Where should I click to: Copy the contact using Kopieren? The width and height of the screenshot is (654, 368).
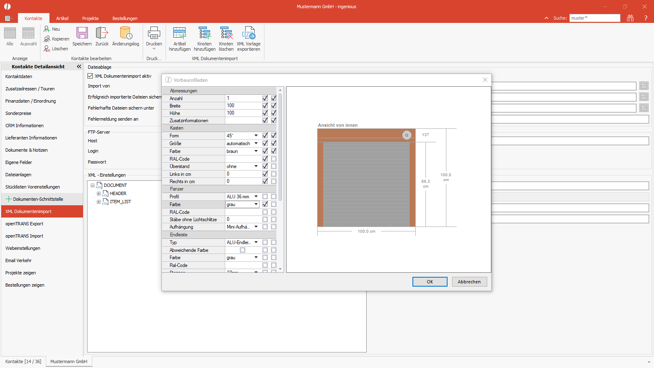point(57,39)
